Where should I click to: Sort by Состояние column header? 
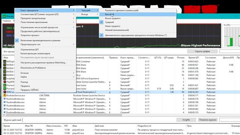coord(210,58)
